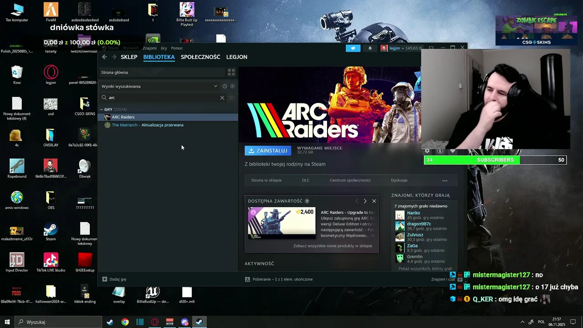Select the OBS folder desktop icon

pos(51,200)
